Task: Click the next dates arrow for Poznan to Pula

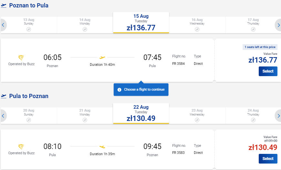Action: pyautogui.click(x=278, y=25)
